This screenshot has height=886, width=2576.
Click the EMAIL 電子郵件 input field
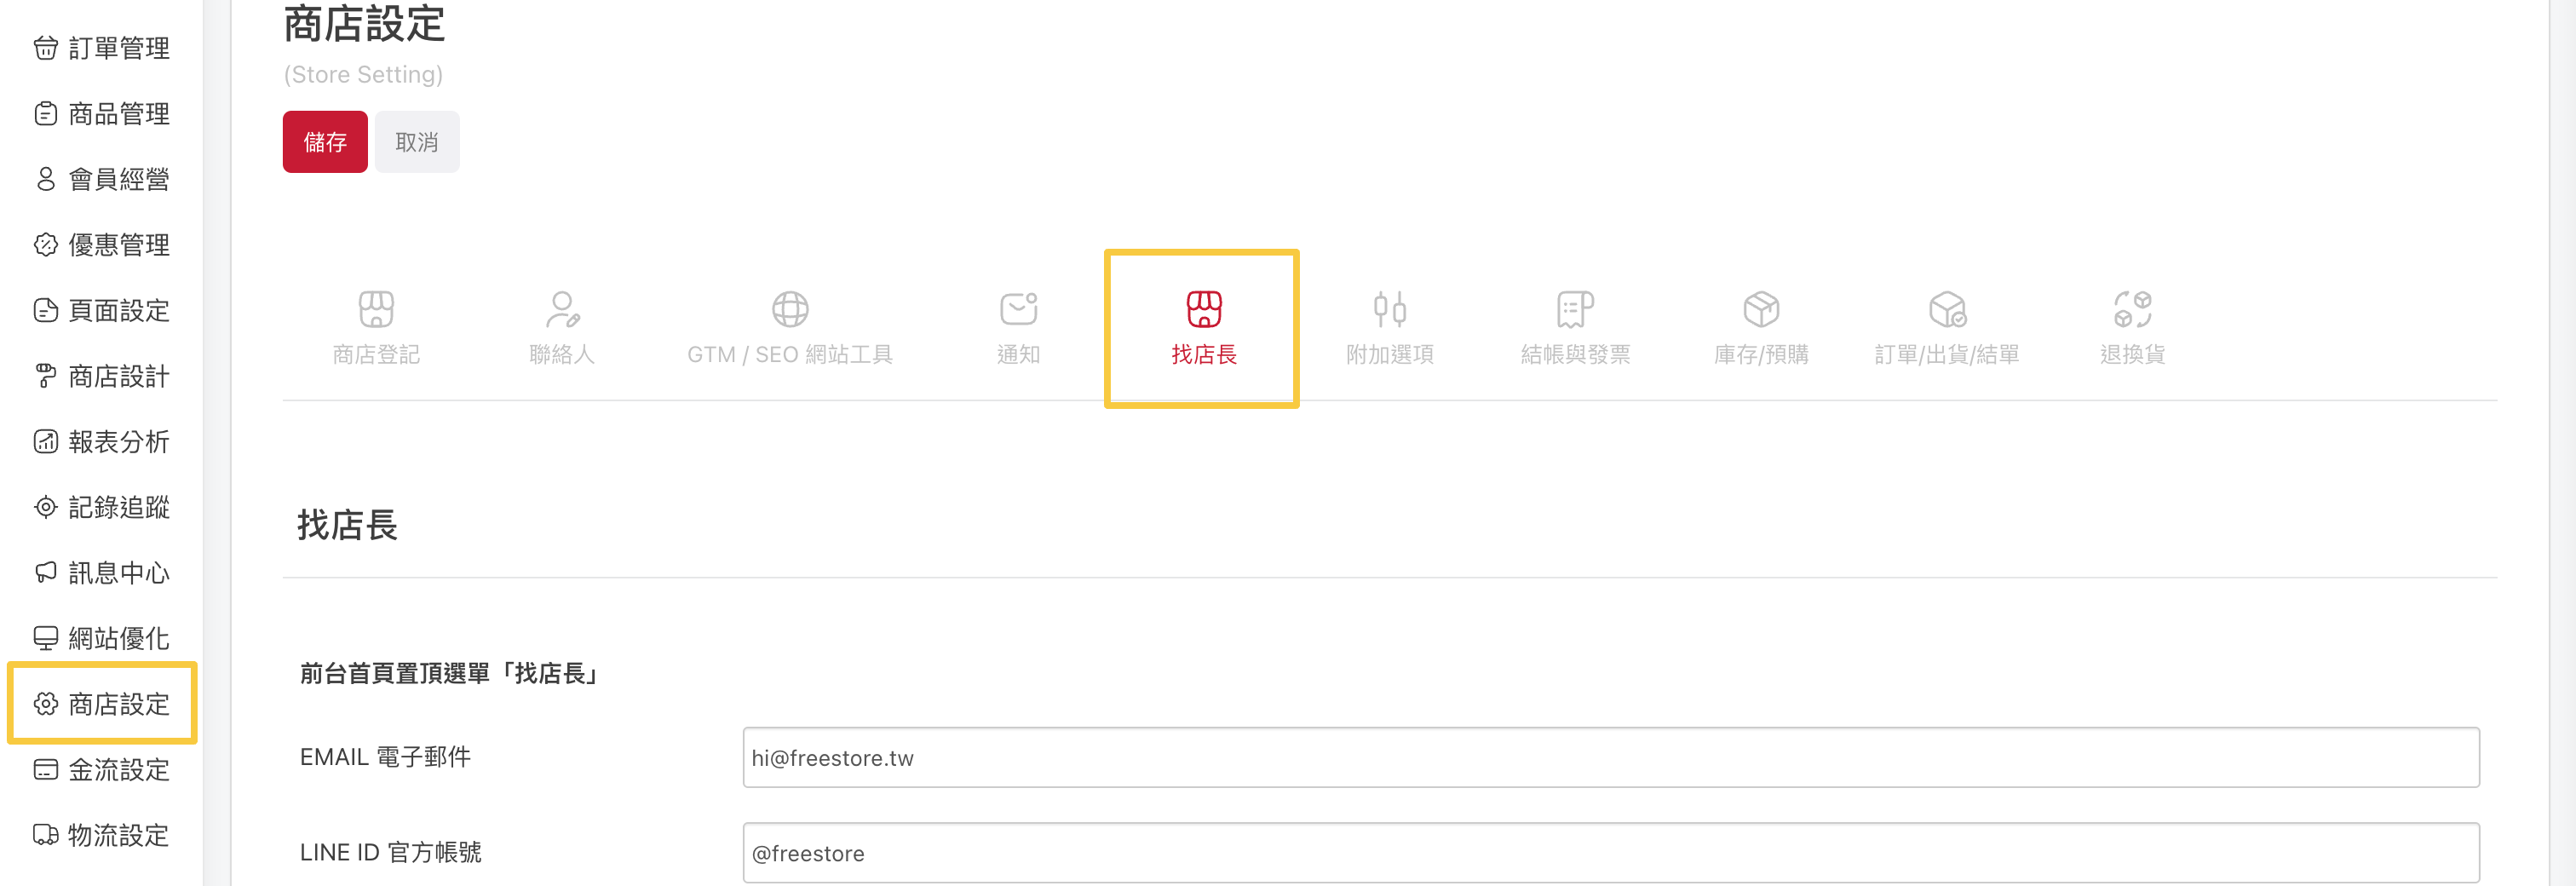(x=1611, y=758)
